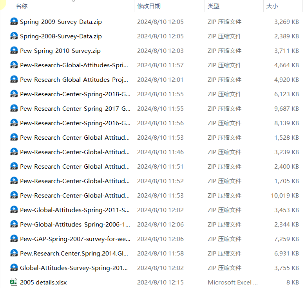Image resolution: width=306 pixels, height=288 pixels.
Task: Click the date 2024/8/10 11:52
Action: (160, 181)
